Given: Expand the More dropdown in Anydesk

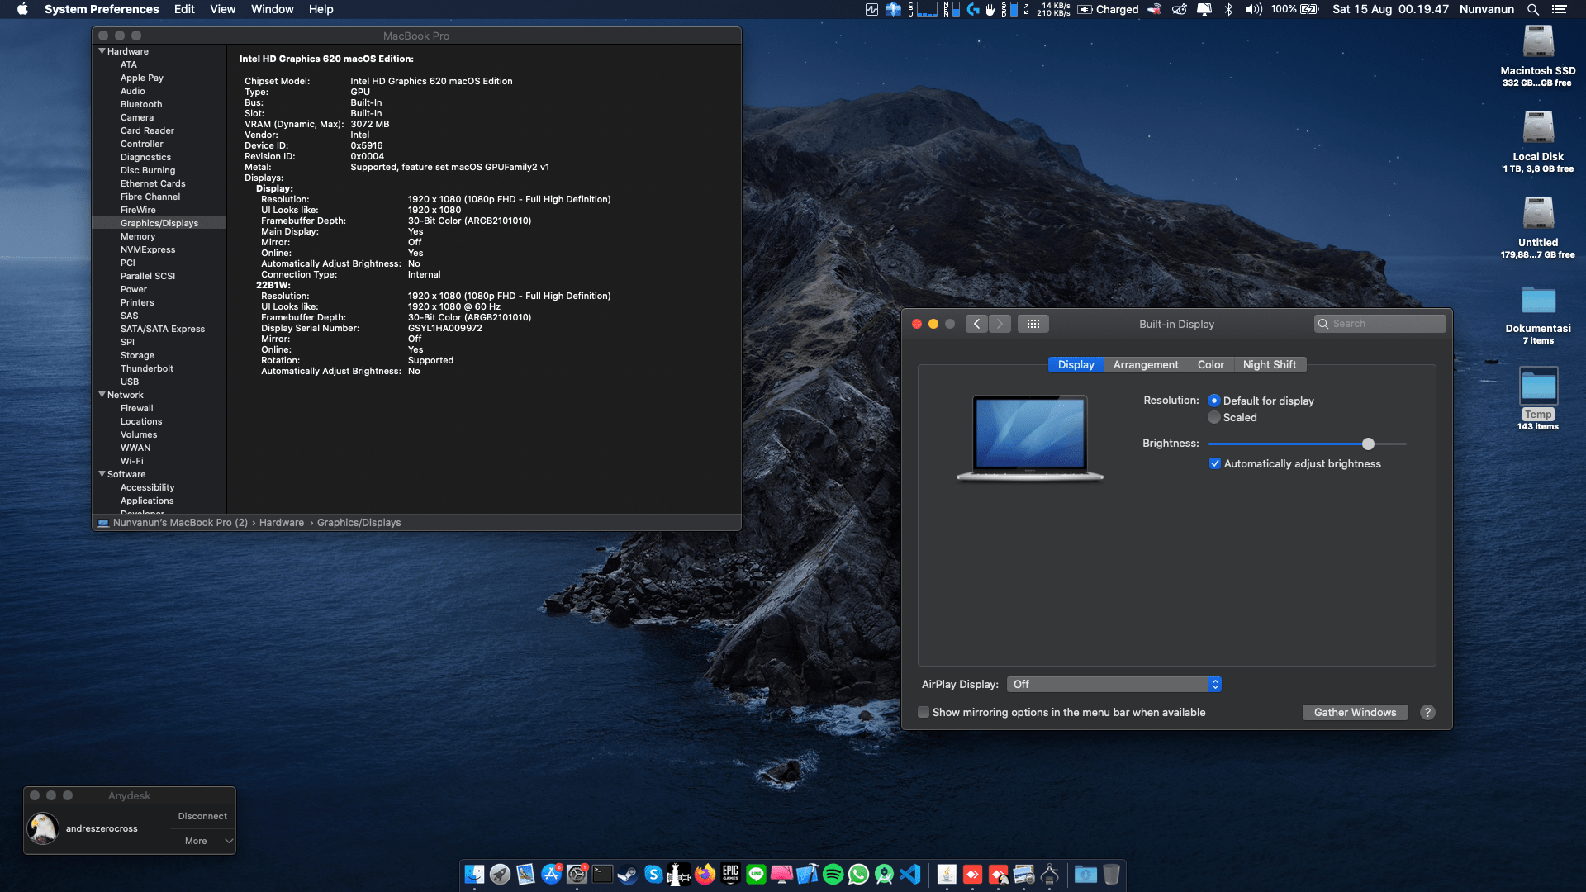Looking at the screenshot, I should (x=202, y=841).
